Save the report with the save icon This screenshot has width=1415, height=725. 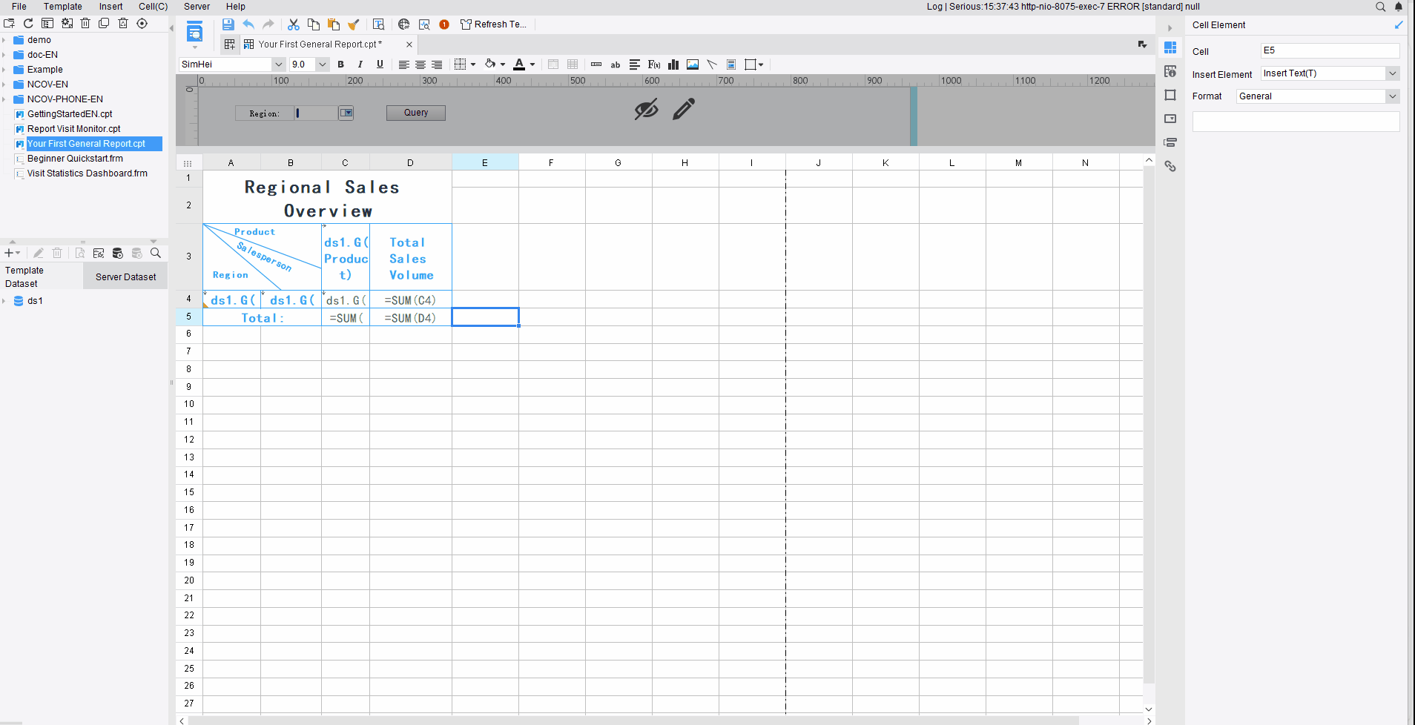coord(228,24)
